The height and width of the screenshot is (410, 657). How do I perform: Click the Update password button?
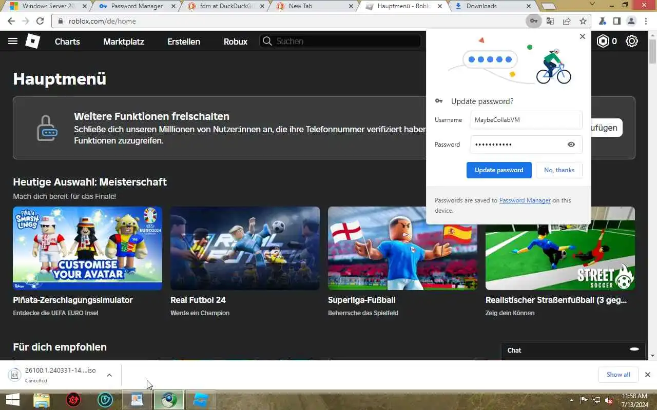point(499,170)
